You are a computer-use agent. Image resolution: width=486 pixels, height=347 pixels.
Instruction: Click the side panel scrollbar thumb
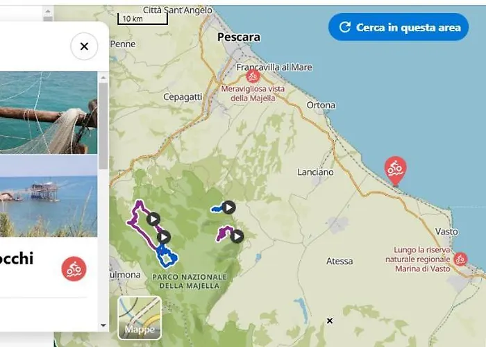103,125
